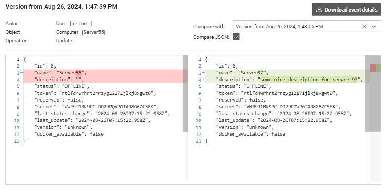The width and height of the screenshot is (386, 190).
Task: Click the minus marker on left line 4
Action: point(21,79)
